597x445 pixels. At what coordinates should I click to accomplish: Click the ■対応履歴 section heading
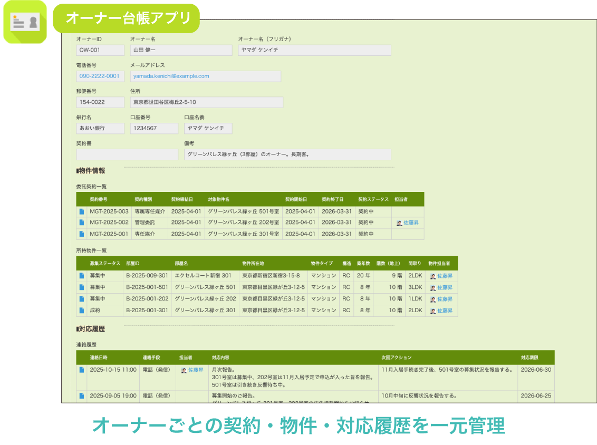(x=91, y=329)
